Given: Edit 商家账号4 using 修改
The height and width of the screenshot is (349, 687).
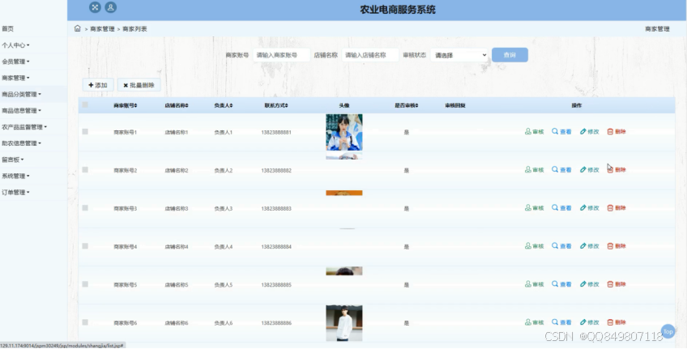Looking at the screenshot, I should 589,246.
